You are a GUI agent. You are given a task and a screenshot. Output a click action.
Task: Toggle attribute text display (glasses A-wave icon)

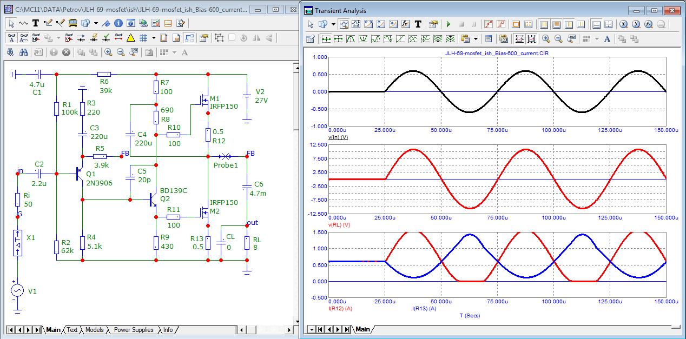(x=24, y=38)
